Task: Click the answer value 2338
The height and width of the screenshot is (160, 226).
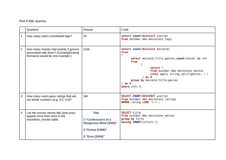Action: 86,49
